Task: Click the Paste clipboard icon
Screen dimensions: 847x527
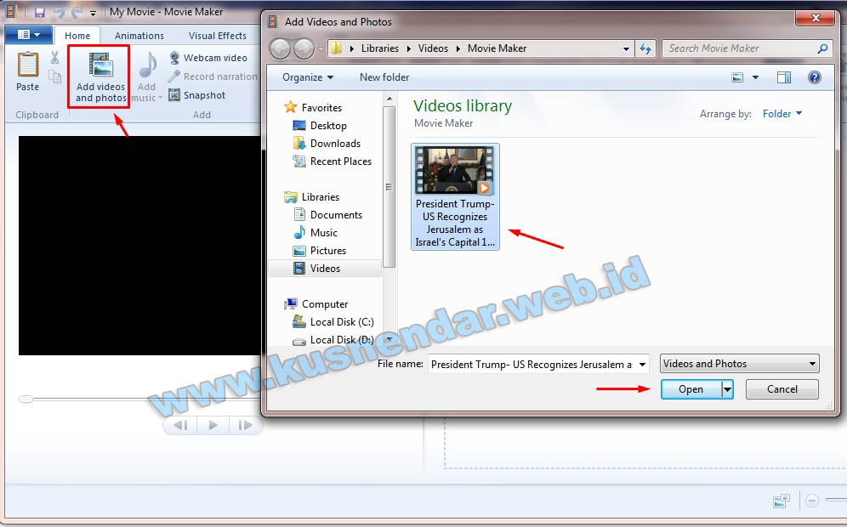Action: click(x=27, y=65)
